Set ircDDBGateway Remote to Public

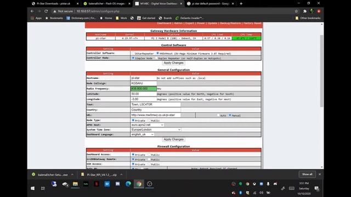click(149, 159)
